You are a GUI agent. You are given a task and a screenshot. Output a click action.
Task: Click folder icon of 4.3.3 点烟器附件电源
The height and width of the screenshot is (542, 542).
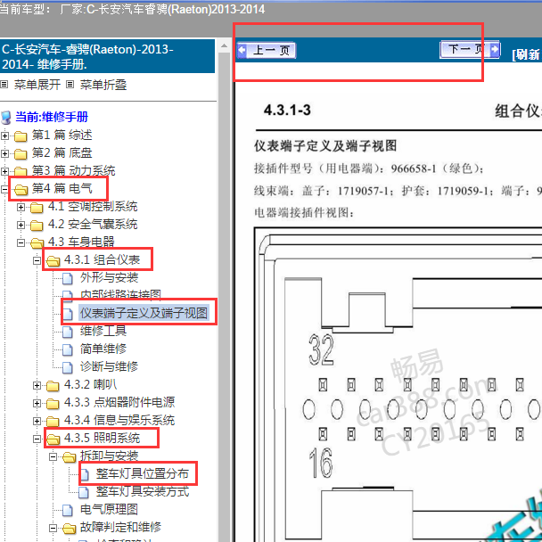[53, 404]
